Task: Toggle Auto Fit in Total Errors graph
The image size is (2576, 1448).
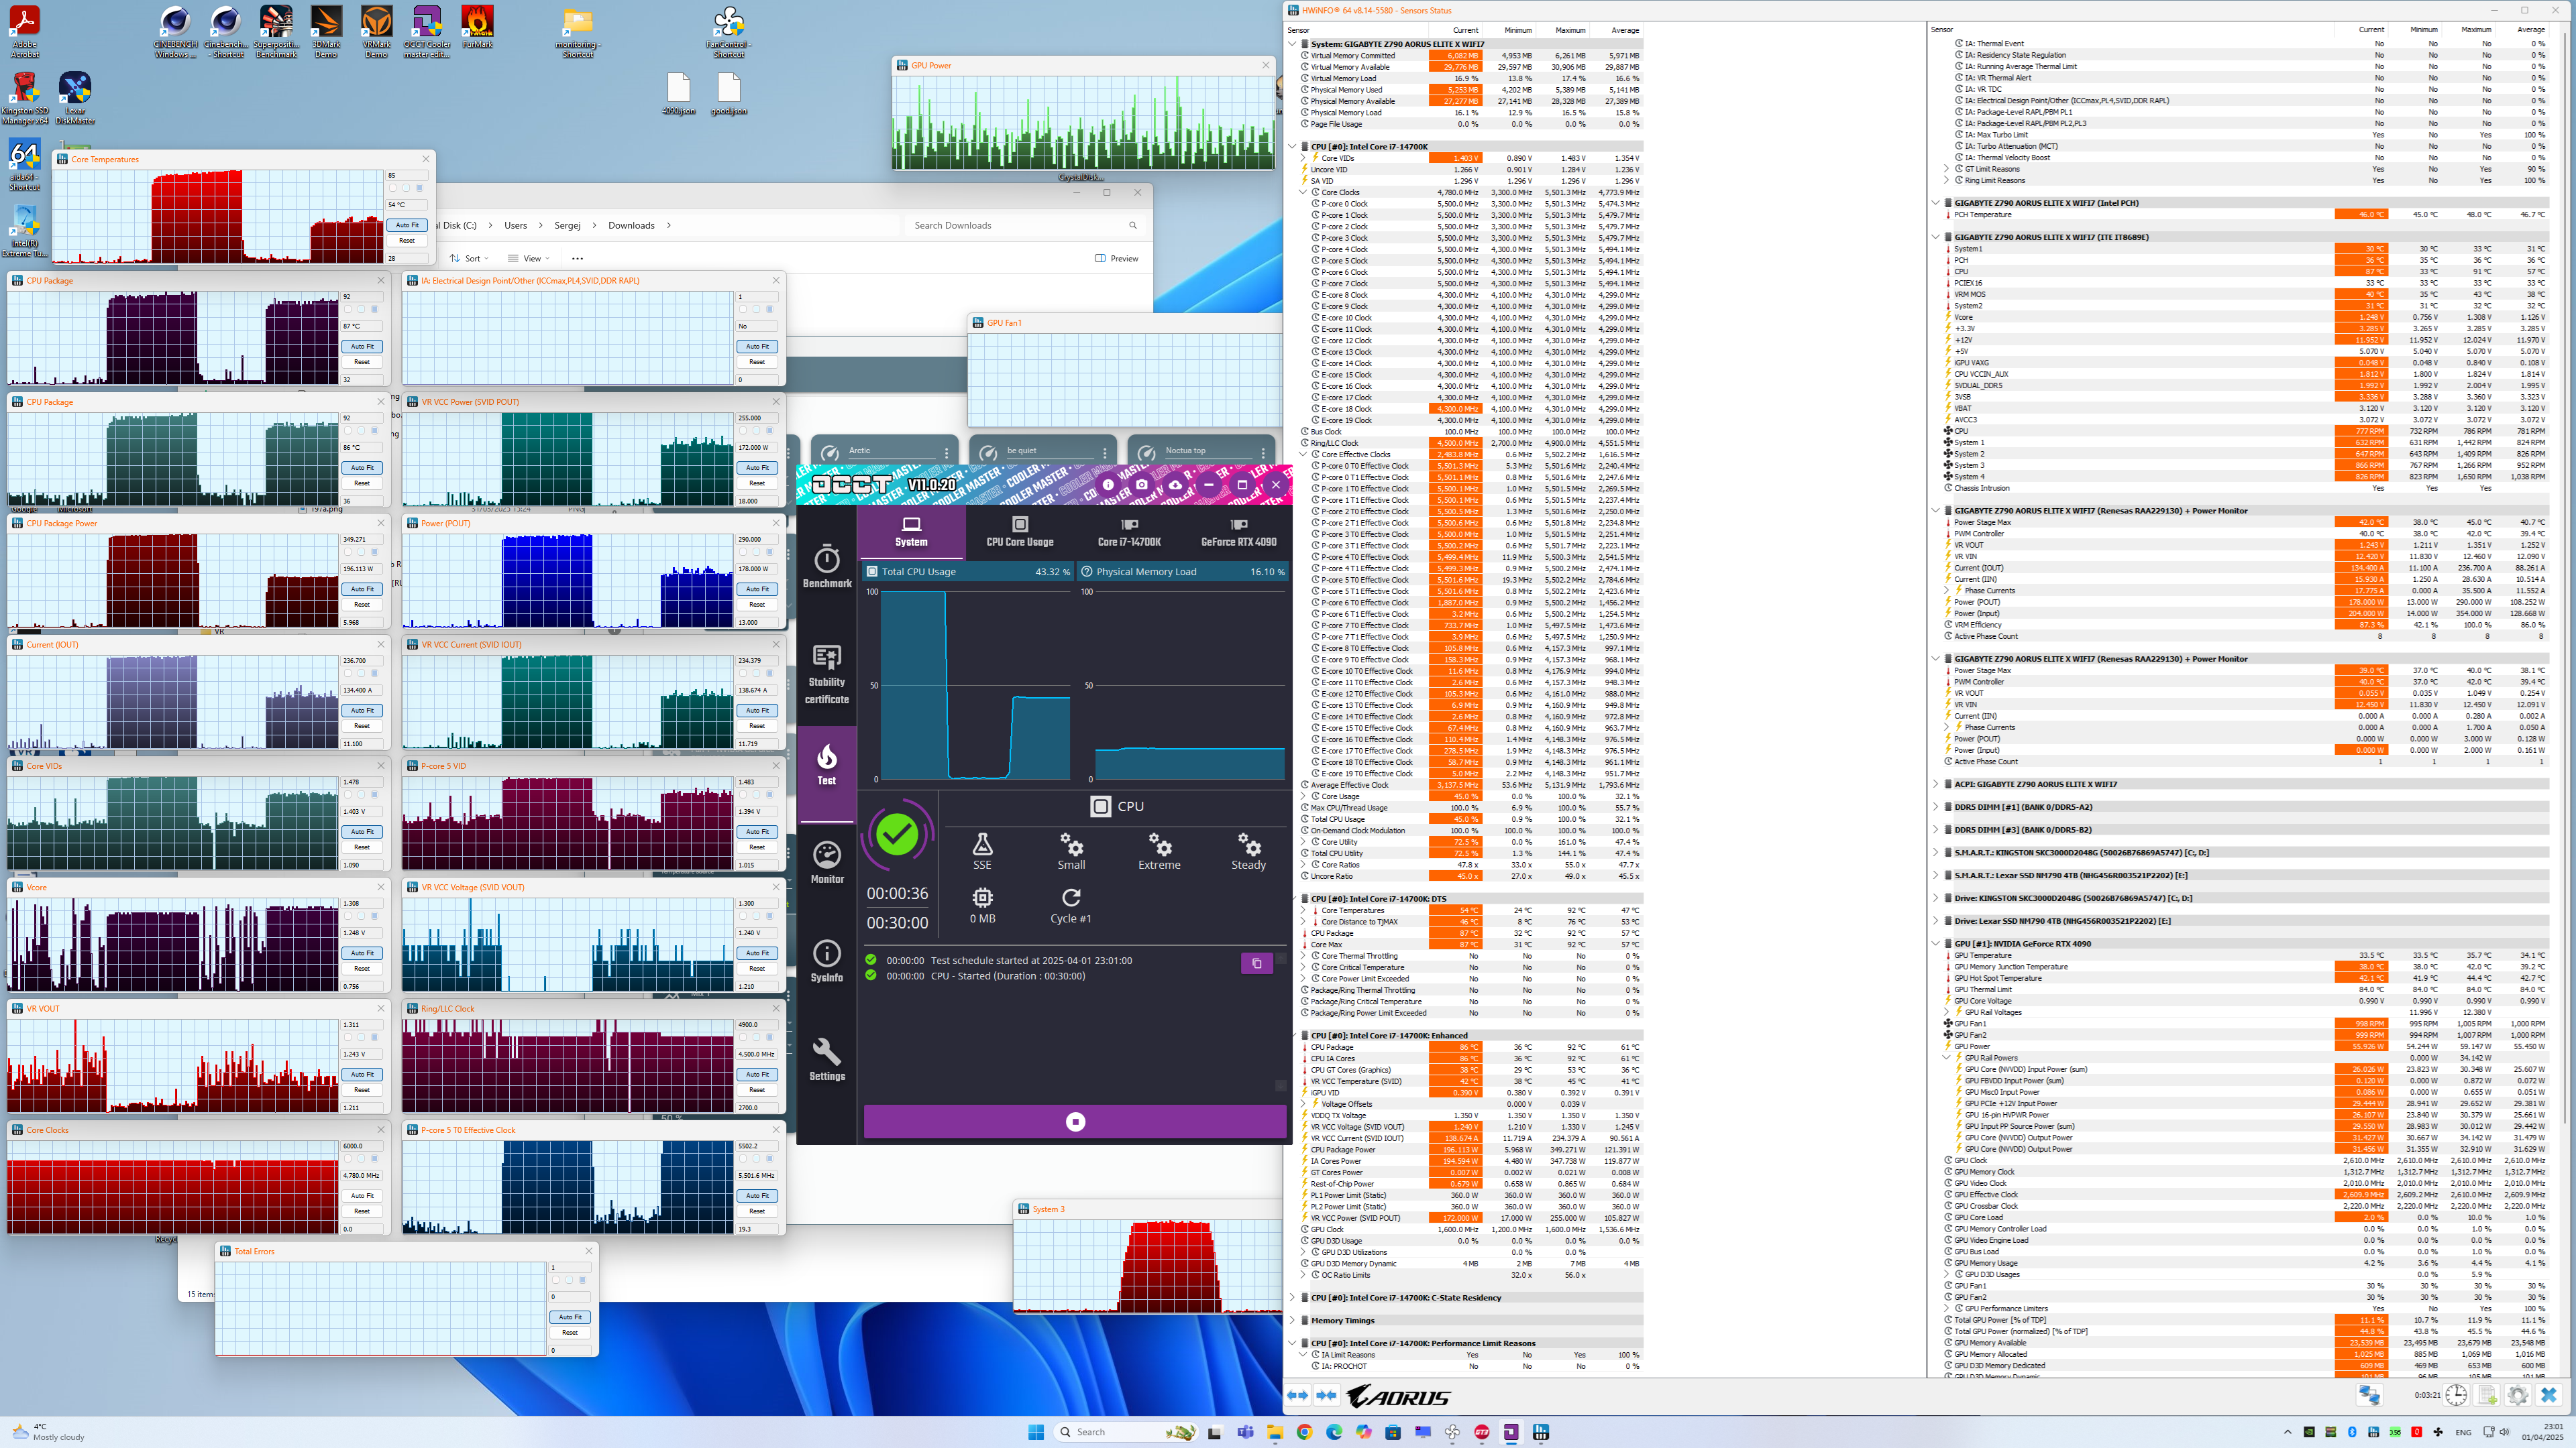Action: click(x=570, y=1317)
